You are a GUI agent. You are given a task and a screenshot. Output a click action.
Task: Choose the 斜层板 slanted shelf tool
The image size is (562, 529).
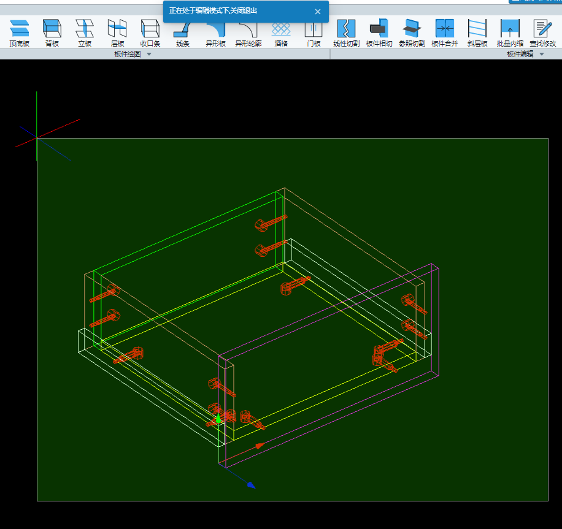pyautogui.click(x=477, y=32)
